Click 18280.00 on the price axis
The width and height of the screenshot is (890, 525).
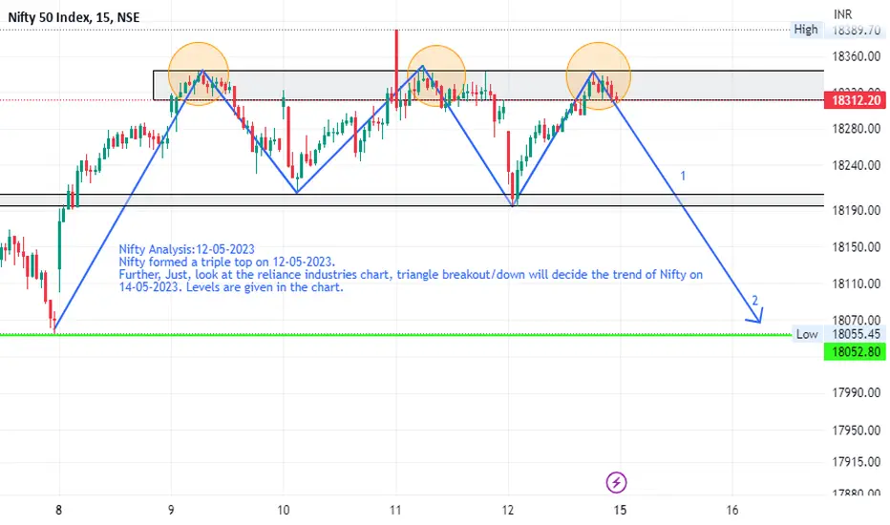856,129
